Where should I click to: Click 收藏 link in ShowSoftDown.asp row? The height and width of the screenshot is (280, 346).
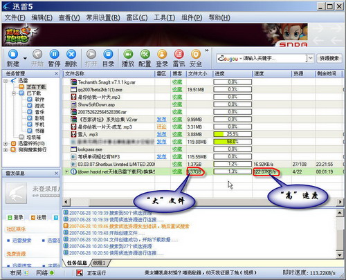[177, 104]
